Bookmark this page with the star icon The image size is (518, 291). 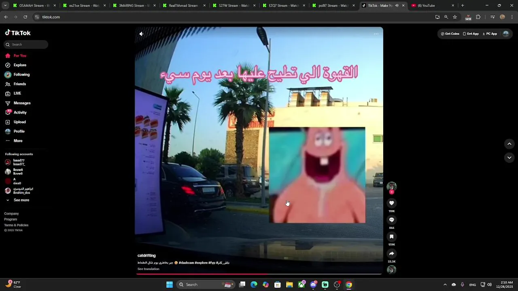point(455,17)
